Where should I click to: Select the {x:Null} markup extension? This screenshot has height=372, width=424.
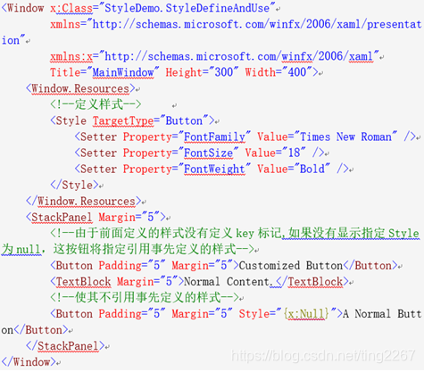[x=306, y=313]
